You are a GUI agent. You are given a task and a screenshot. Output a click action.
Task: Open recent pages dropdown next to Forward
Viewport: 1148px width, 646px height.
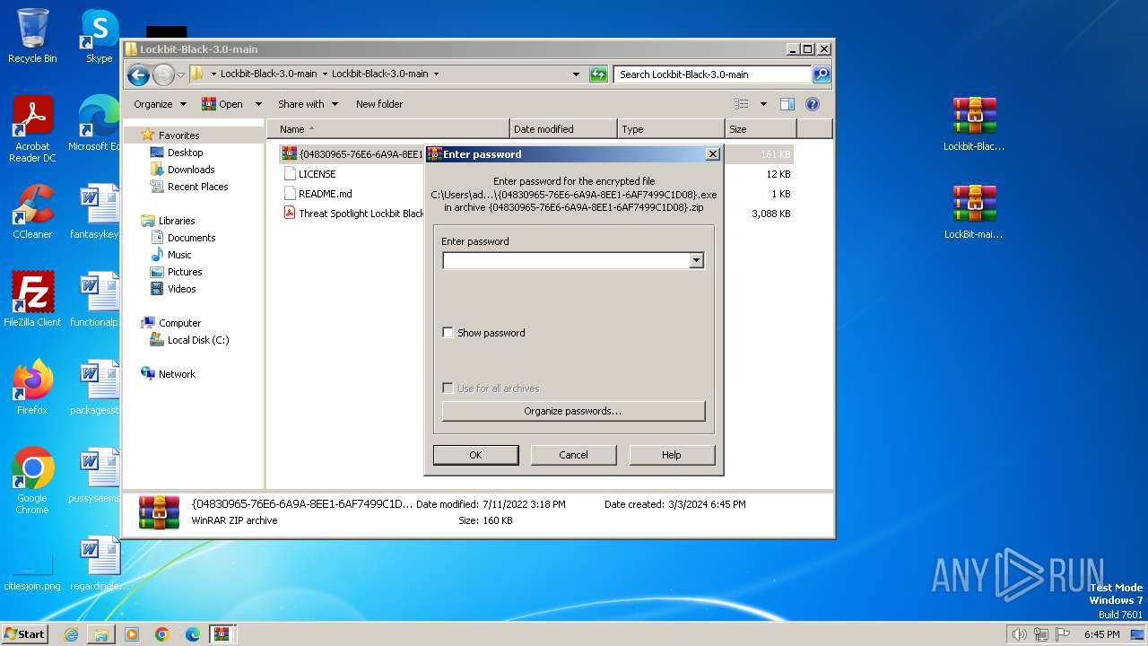(x=180, y=74)
